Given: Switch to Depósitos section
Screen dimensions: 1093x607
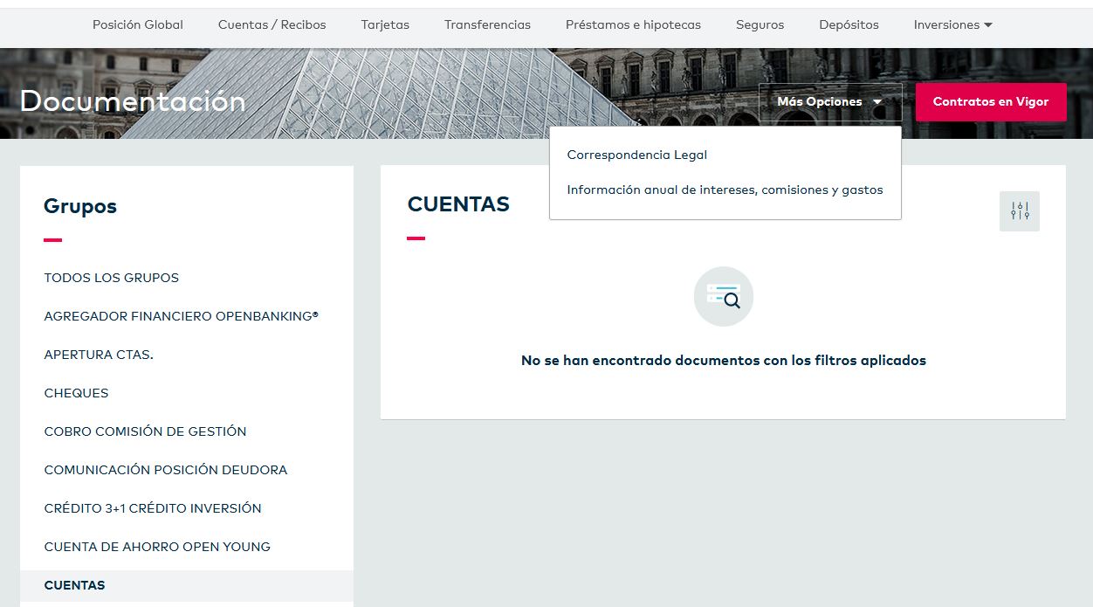Looking at the screenshot, I should pos(849,24).
